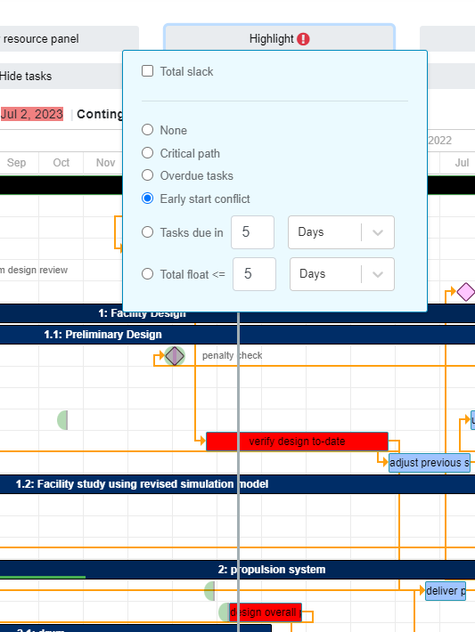Click the penalty check milestone diamond
Screen dimensions: 475x632
point(175,356)
